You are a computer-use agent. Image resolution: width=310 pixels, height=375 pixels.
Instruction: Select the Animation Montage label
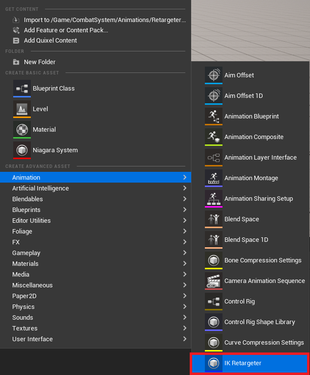(251, 178)
